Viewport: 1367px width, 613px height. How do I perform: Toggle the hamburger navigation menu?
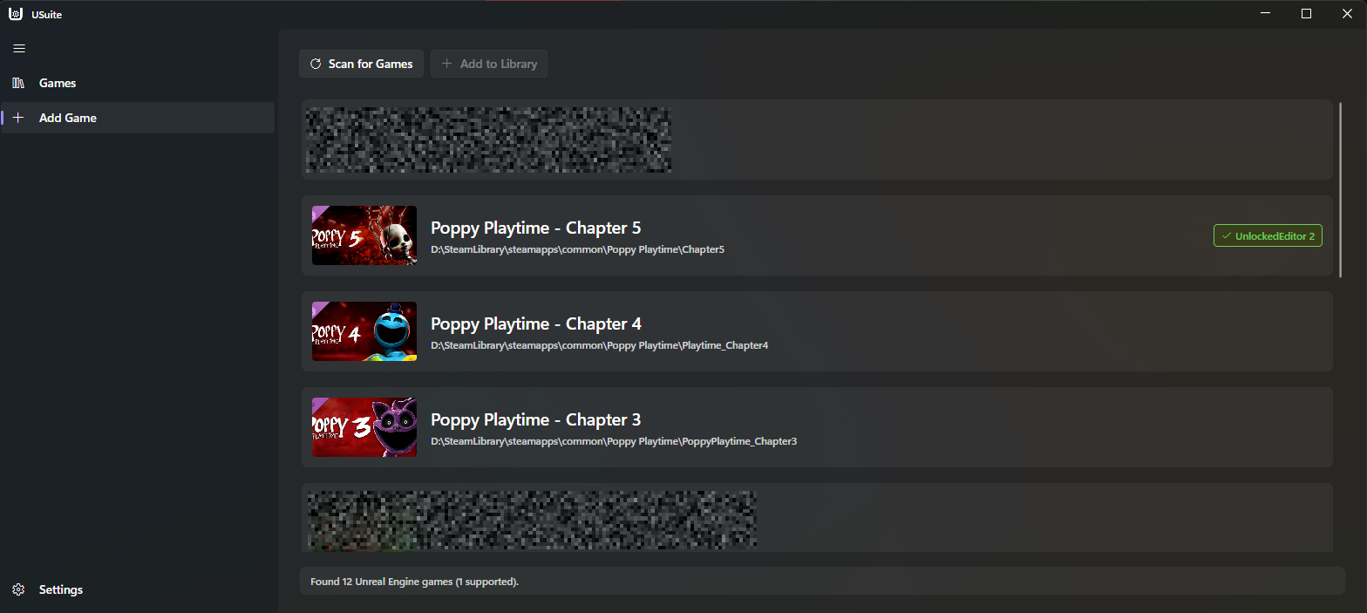pyautogui.click(x=19, y=49)
